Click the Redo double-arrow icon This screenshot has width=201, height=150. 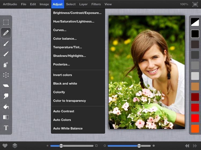coord(195,146)
